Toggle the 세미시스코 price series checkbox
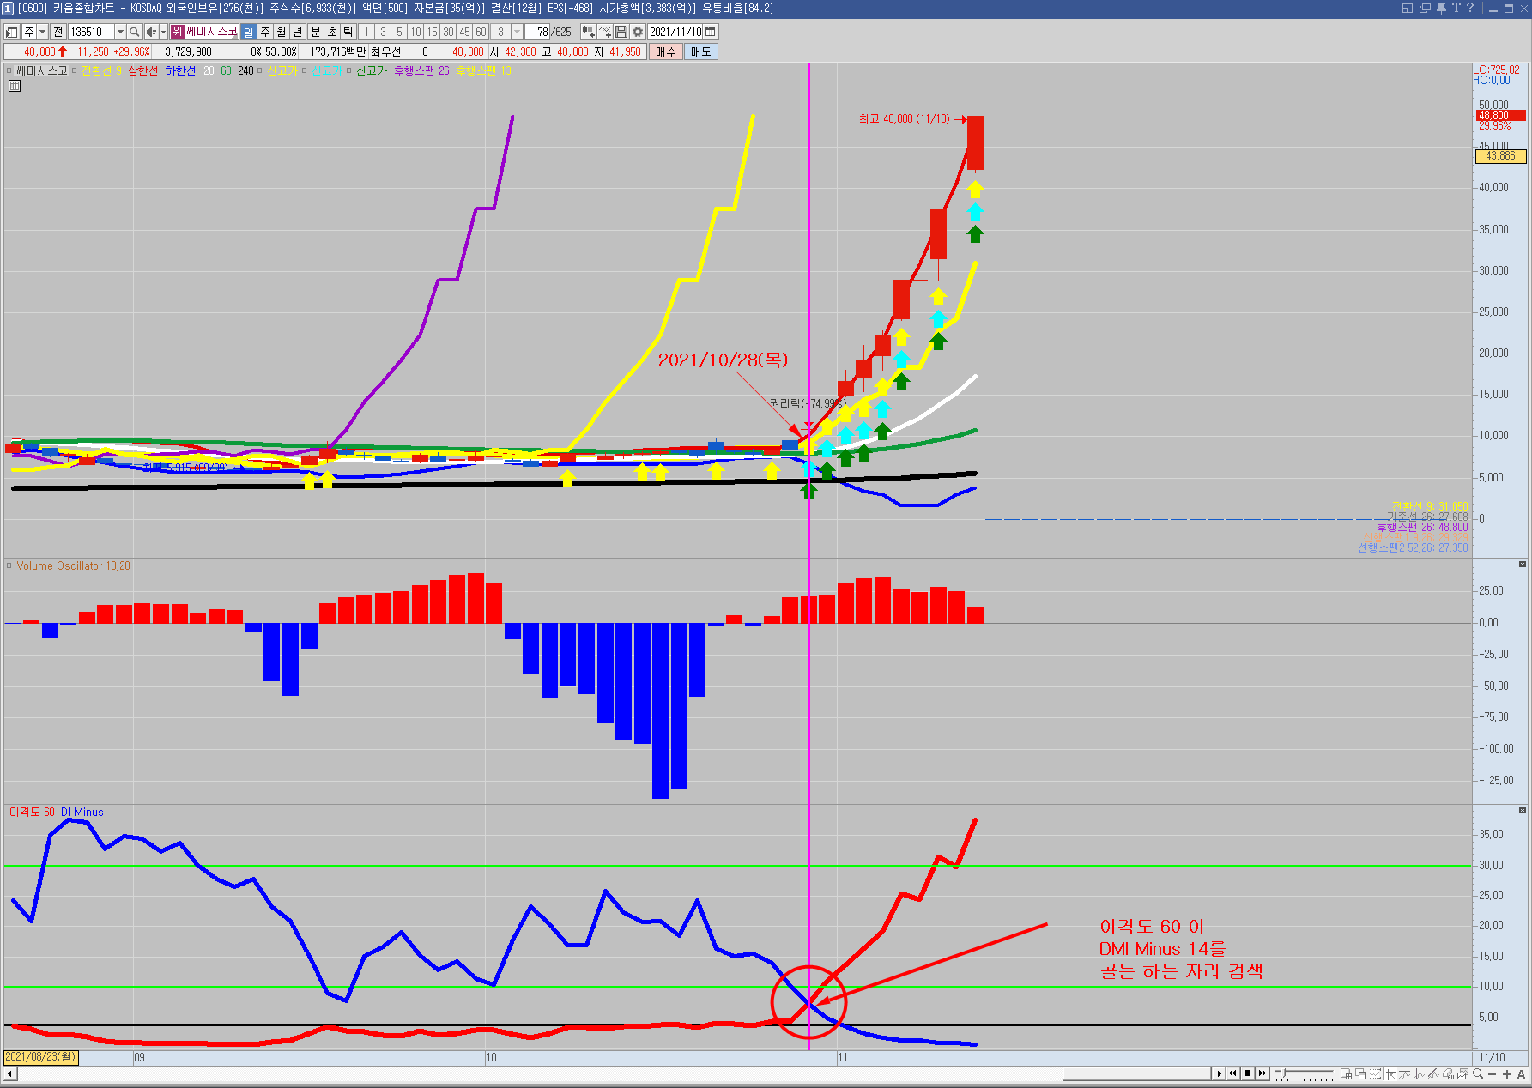The height and width of the screenshot is (1088, 1532). pos(9,71)
